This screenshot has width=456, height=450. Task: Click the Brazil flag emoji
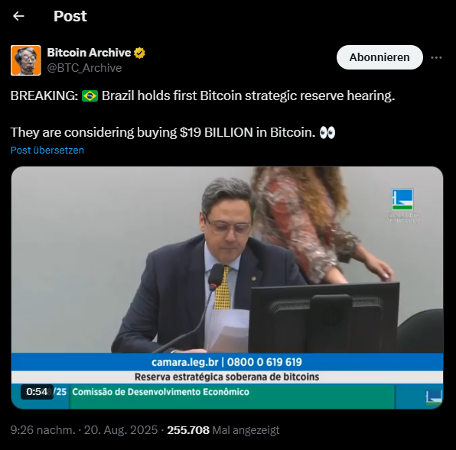tap(90, 96)
